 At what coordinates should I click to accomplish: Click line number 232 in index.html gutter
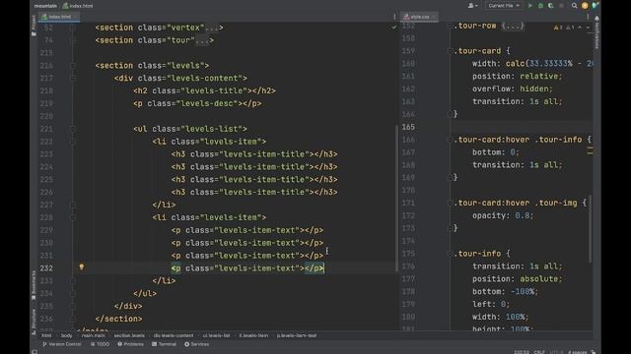(x=46, y=268)
